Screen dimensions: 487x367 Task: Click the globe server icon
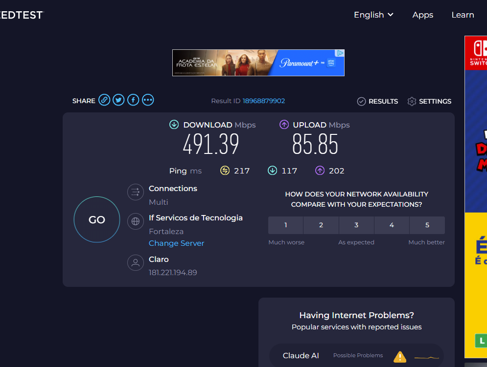point(135,221)
